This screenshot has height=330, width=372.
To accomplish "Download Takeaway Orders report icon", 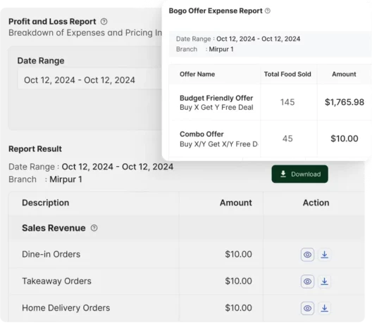I will point(324,281).
